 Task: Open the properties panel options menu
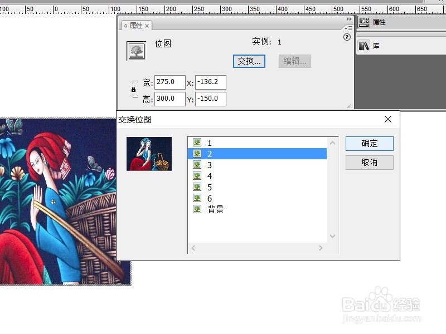pos(348,28)
